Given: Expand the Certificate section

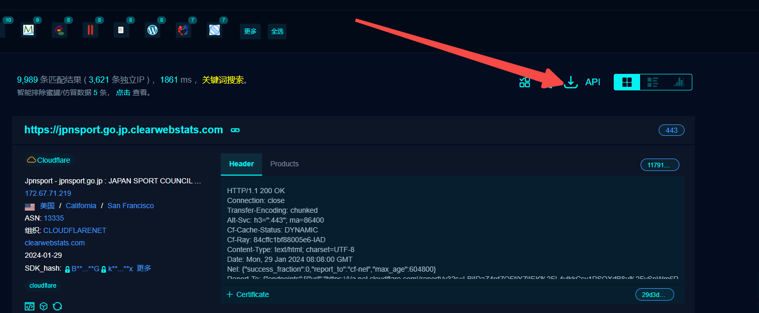Looking at the screenshot, I should click(x=248, y=294).
